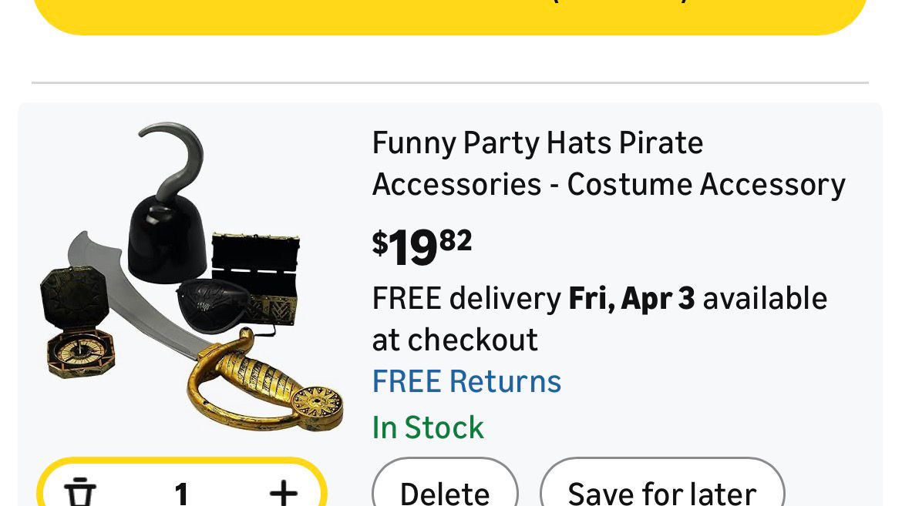Click the green In Stock label
Image resolution: width=902 pixels, height=506 pixels.
click(x=428, y=427)
